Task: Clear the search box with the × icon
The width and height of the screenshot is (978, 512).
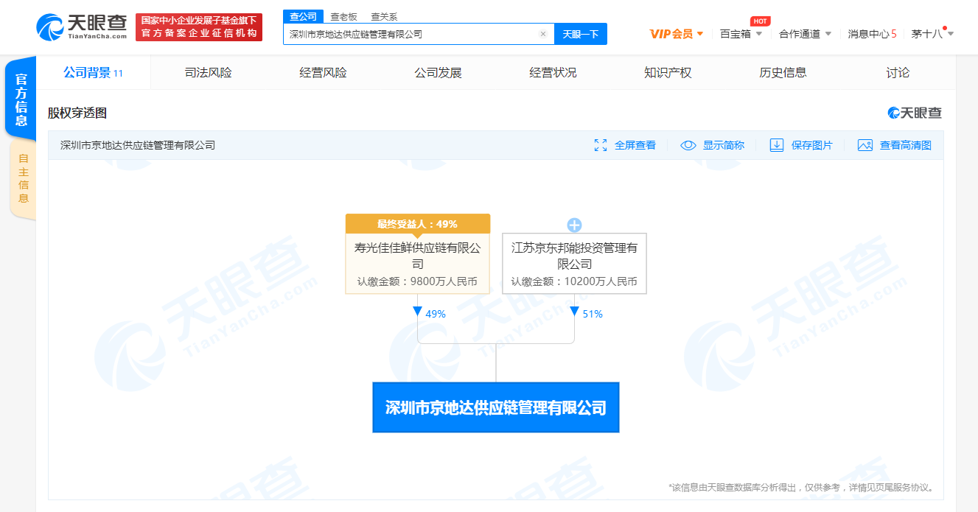Action: pos(543,34)
